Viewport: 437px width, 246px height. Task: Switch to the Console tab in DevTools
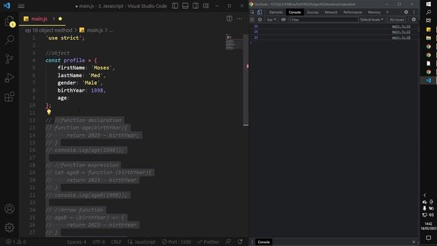coord(294,12)
